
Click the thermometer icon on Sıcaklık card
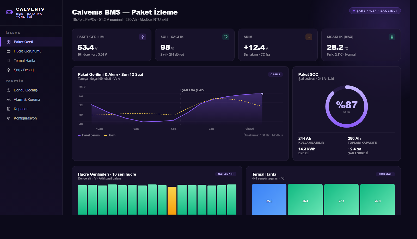point(392,37)
